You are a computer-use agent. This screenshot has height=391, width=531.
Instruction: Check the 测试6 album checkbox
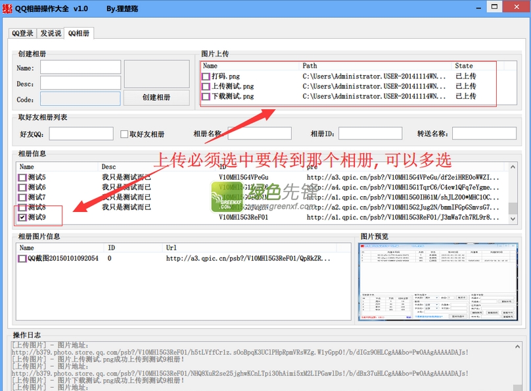pyautogui.click(x=22, y=187)
